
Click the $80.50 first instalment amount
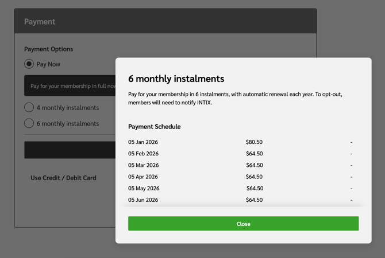(254, 142)
